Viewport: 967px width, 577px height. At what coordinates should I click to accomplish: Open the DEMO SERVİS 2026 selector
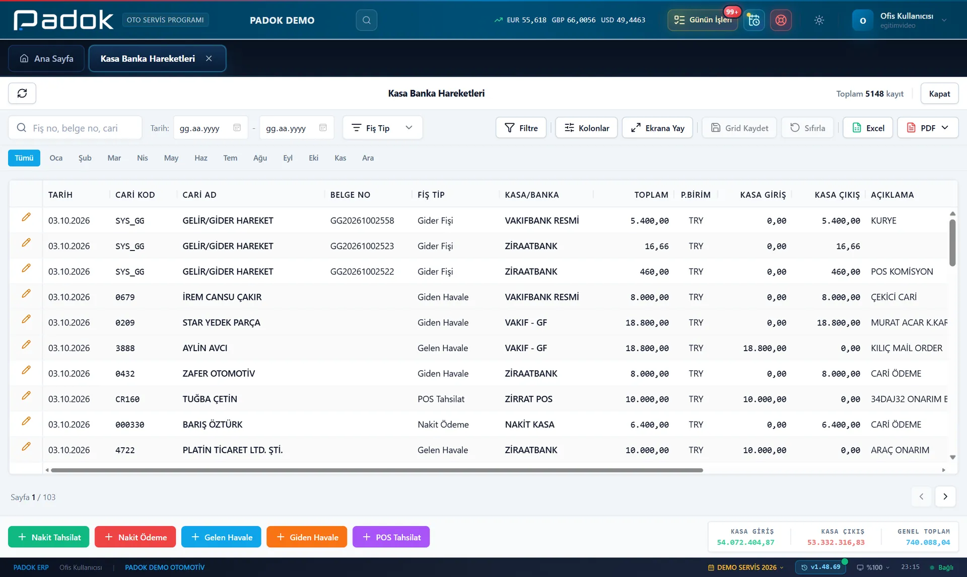746,567
